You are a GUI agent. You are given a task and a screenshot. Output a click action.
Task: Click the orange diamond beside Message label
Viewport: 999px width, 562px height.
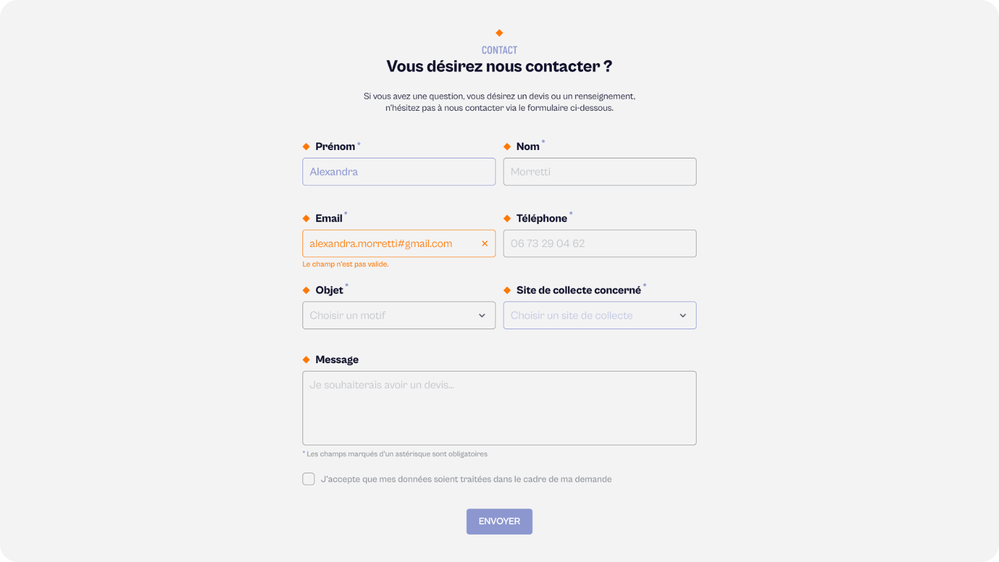coord(306,360)
